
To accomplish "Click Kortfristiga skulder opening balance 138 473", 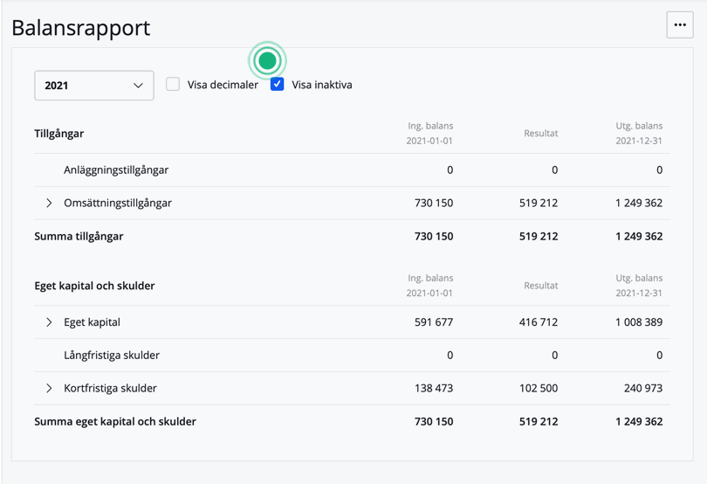I will (x=434, y=388).
